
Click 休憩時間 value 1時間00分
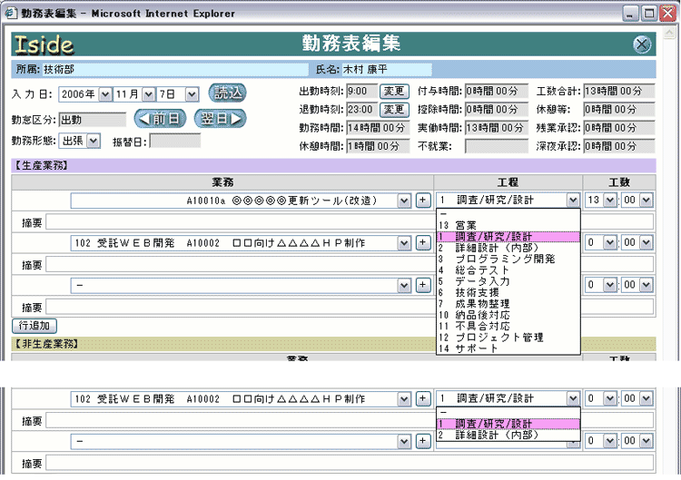378,146
